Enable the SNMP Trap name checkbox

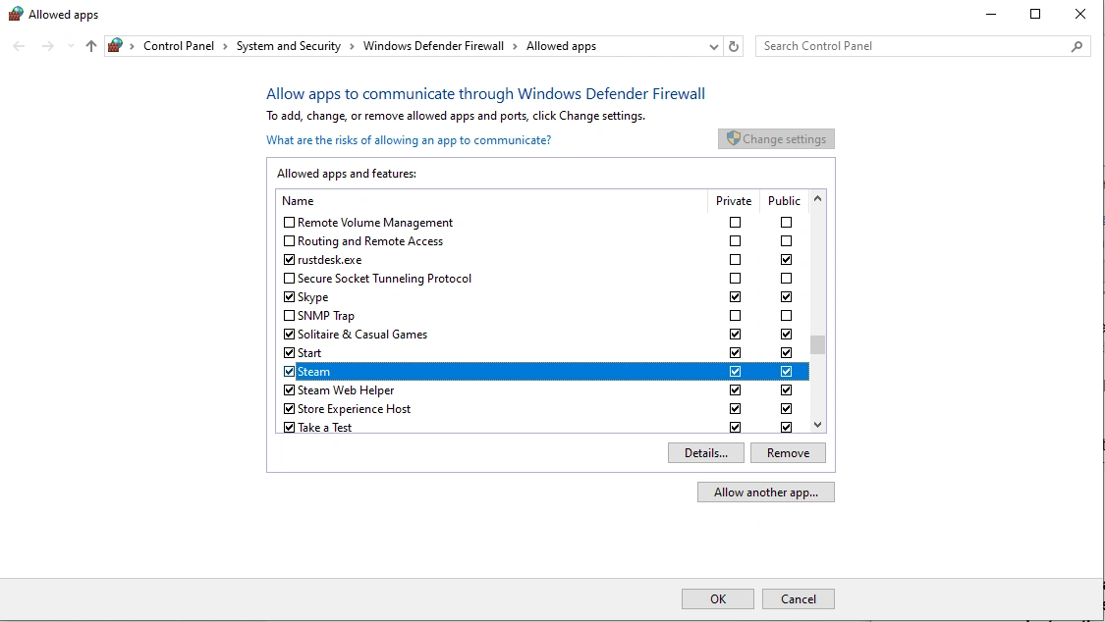pyautogui.click(x=289, y=315)
